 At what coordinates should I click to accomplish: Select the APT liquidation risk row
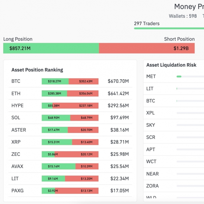pos(151,149)
